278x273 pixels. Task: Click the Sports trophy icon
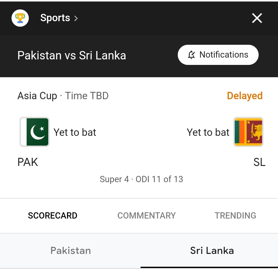click(x=20, y=18)
